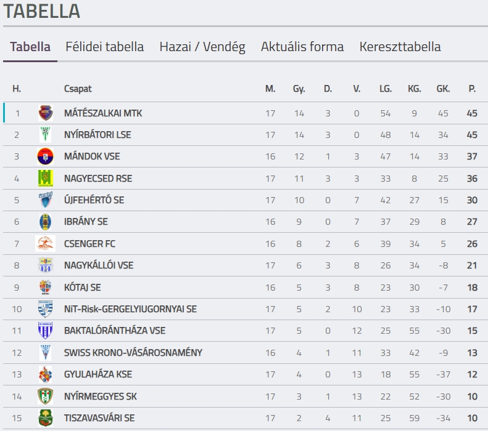Click the Nagyecsed RSE yellow-green crest

point(46,179)
